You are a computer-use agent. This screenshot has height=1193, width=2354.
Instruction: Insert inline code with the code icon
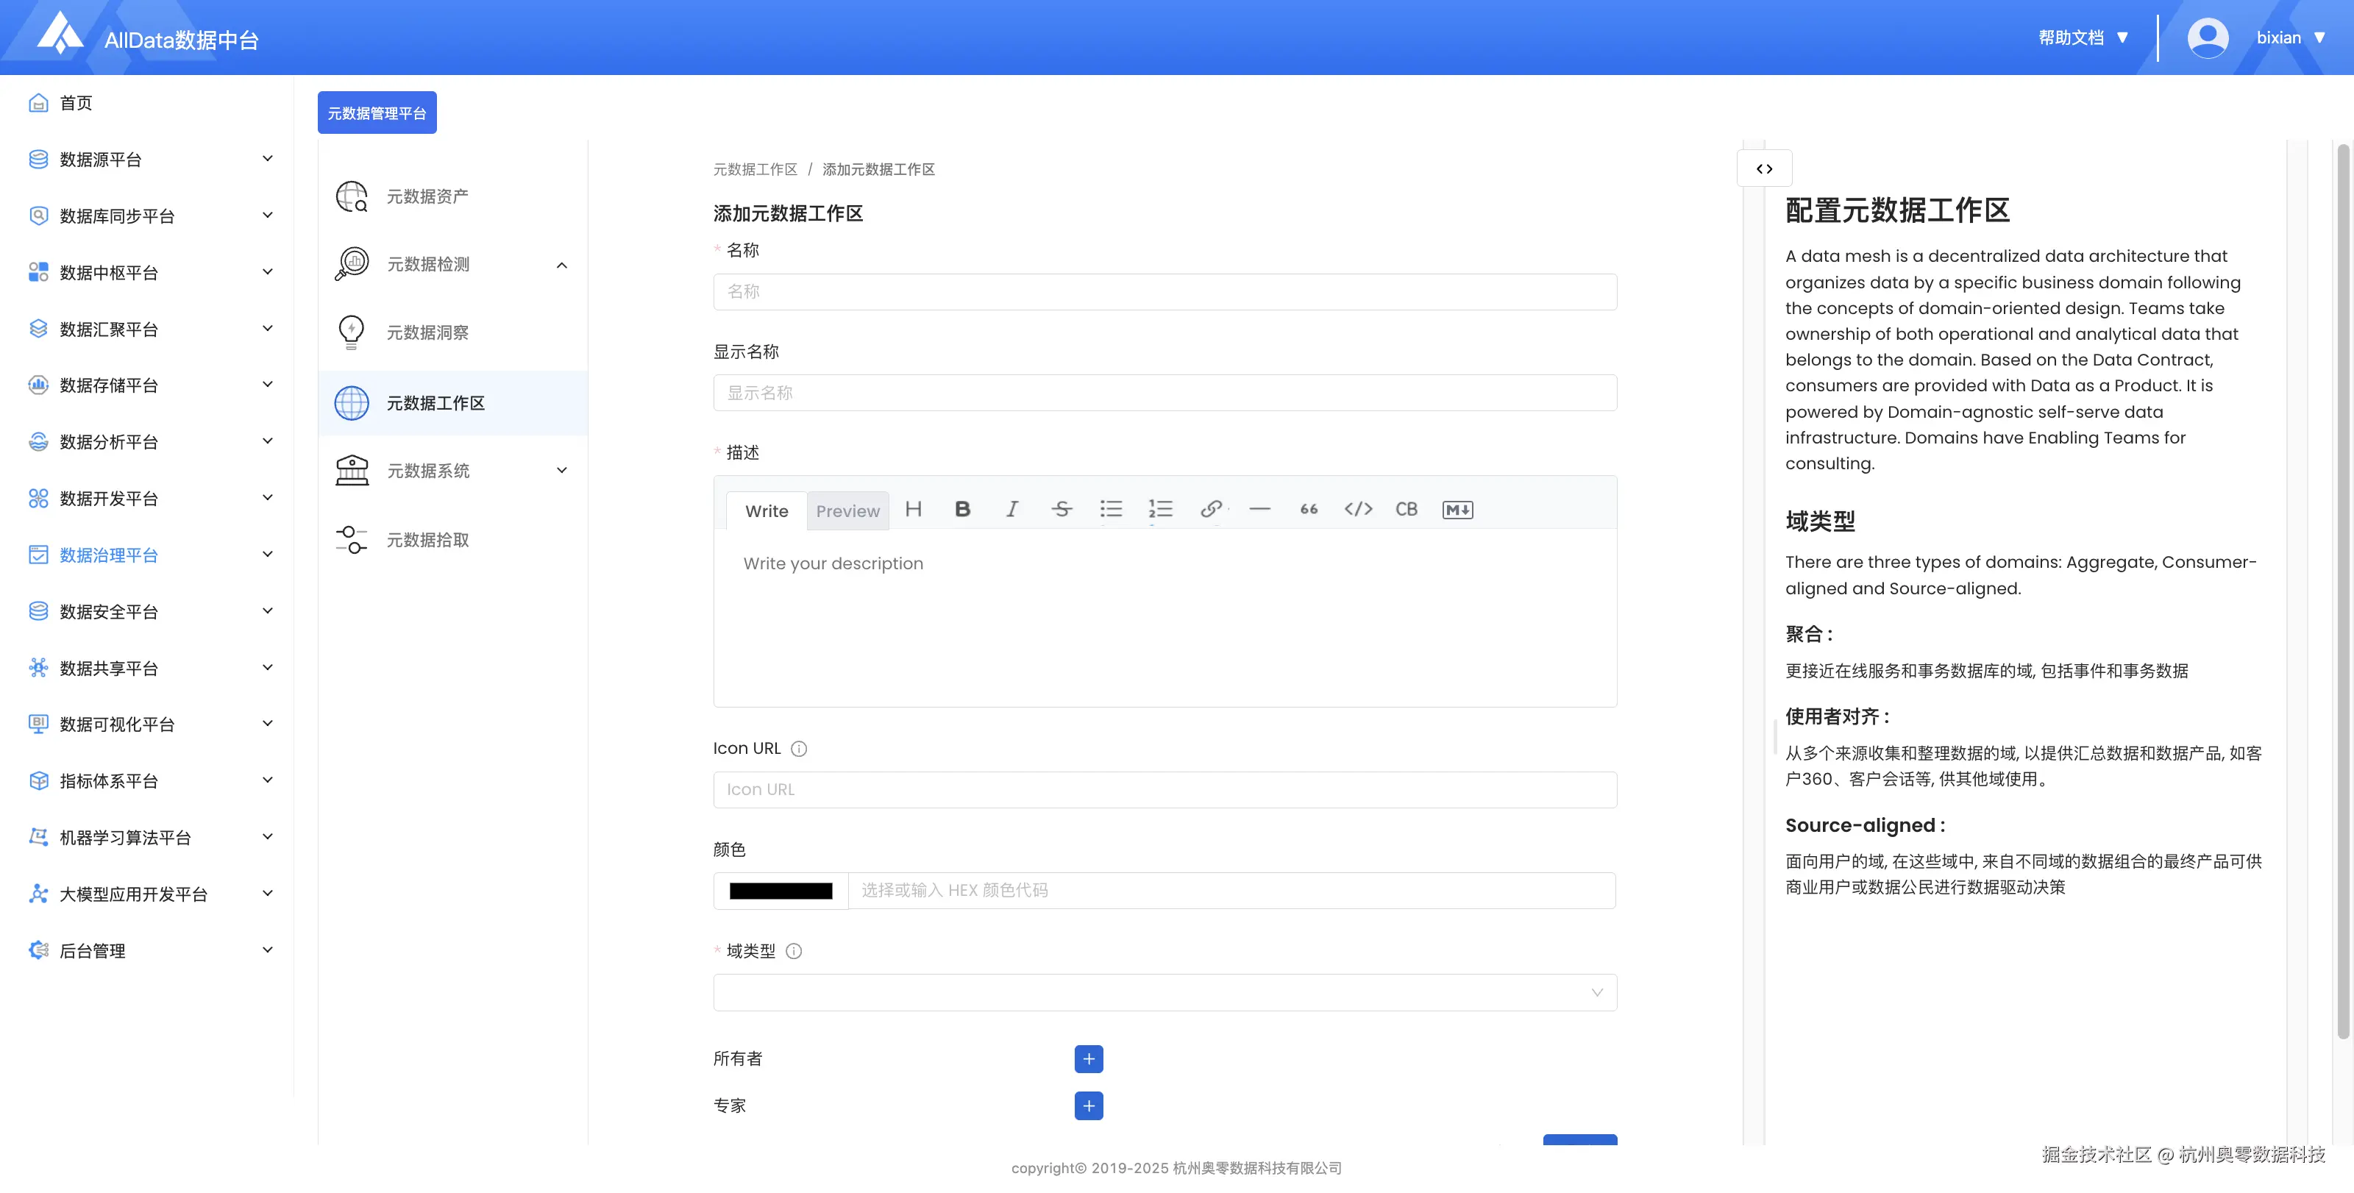point(1358,510)
